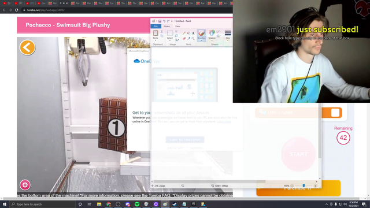Click the orange Purchase button
This screenshot has height=208, width=370.
tap(298, 188)
